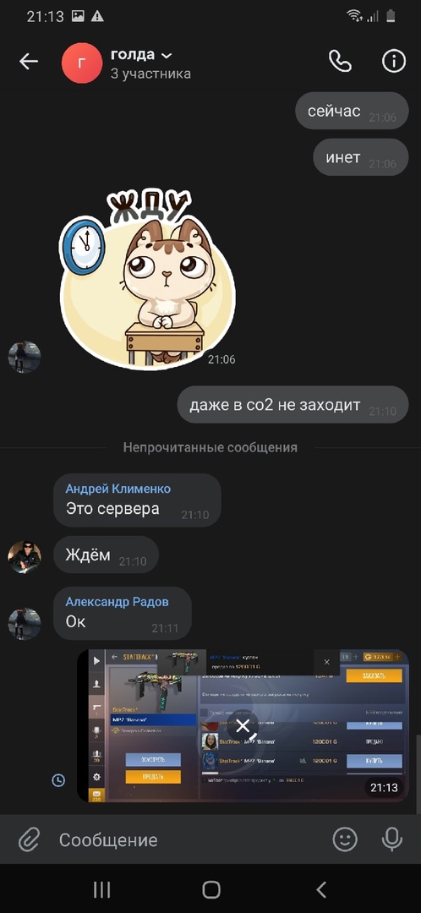
Task: Attach a file using the paperclip icon
Action: click(29, 839)
